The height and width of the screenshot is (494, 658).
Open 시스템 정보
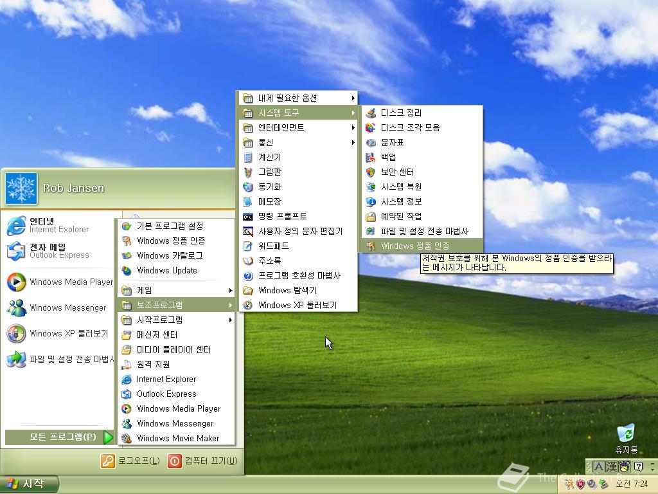pyautogui.click(x=422, y=201)
